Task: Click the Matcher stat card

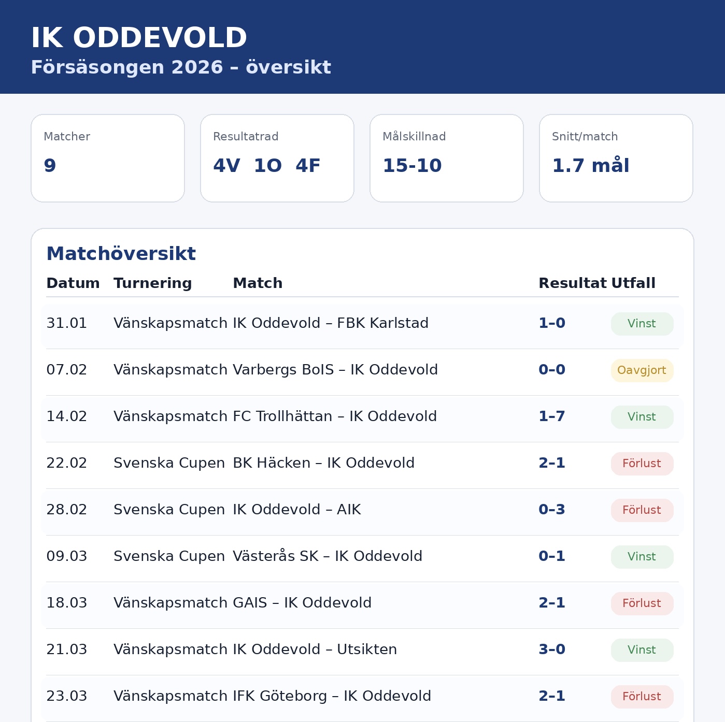Action: pyautogui.click(x=108, y=158)
